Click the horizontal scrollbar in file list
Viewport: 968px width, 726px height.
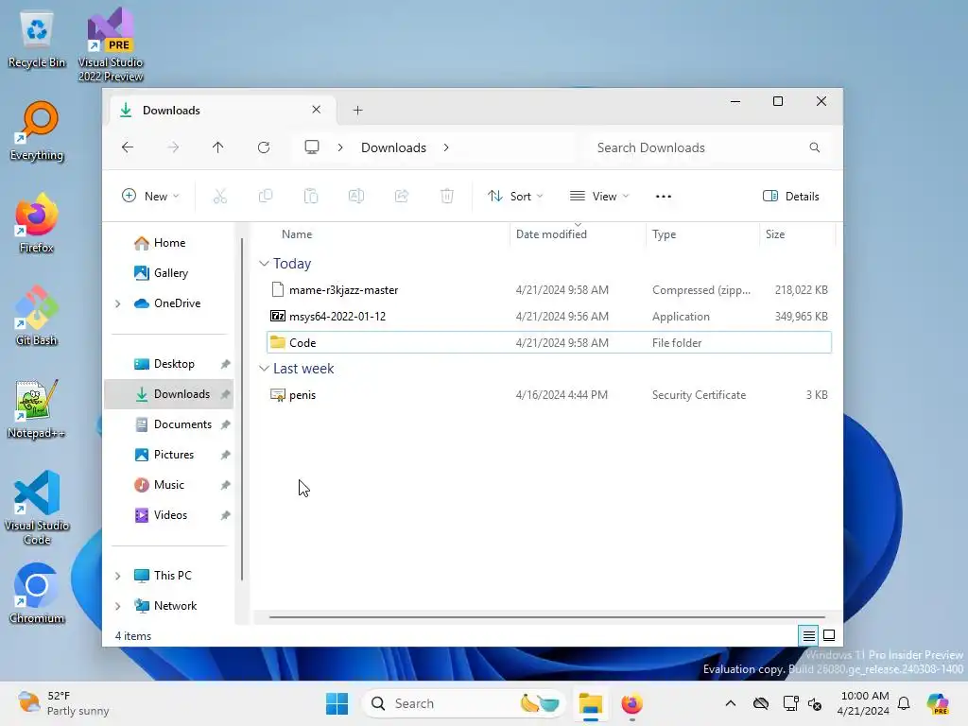click(547, 616)
